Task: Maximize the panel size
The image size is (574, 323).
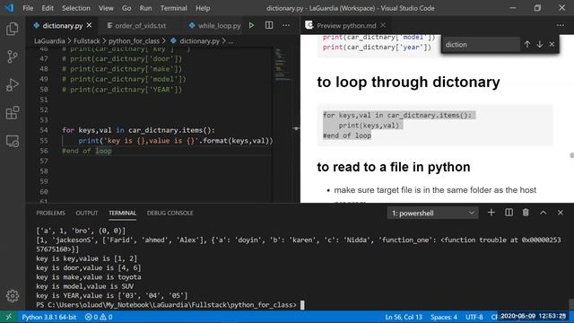Action: click(544, 213)
